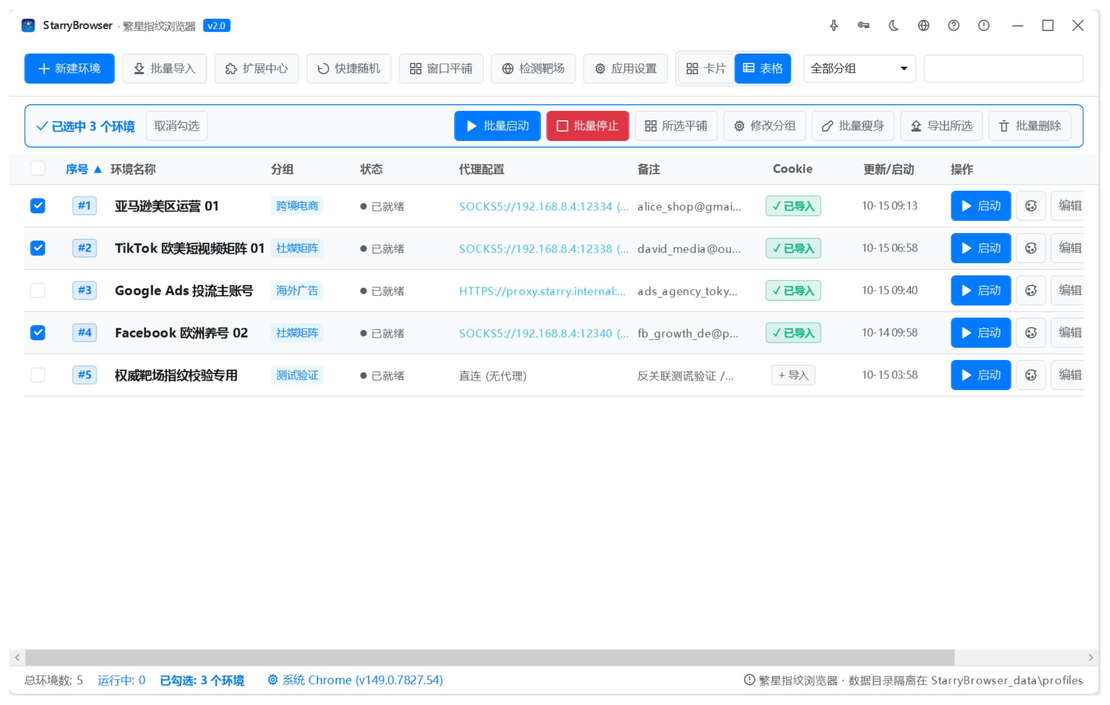Click + 导入 cookie import for row #5

(793, 375)
